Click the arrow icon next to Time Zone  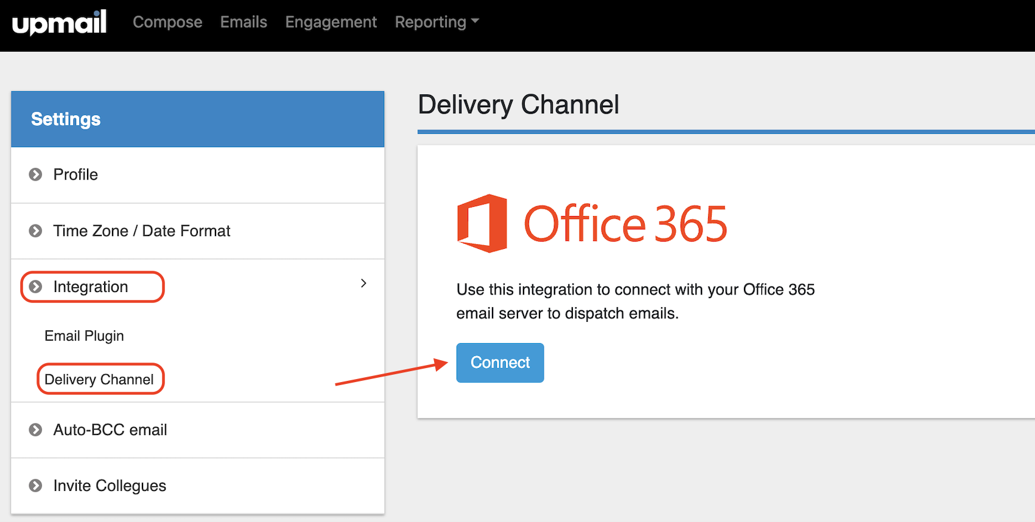pyautogui.click(x=35, y=231)
